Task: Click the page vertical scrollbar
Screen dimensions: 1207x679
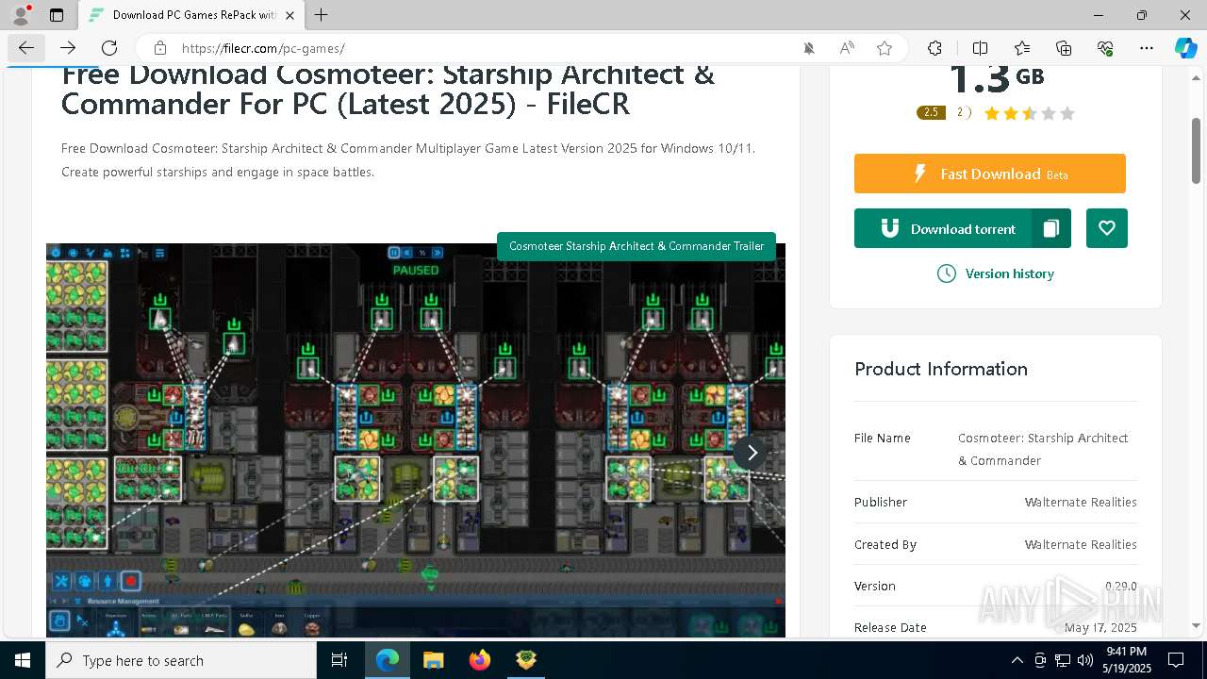Action: tap(1196, 151)
